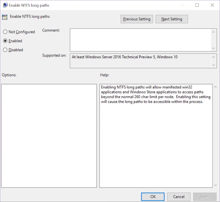Click the Enable NTFS long paths setting icon
This screenshot has width=220, height=202.
coord(4,17)
